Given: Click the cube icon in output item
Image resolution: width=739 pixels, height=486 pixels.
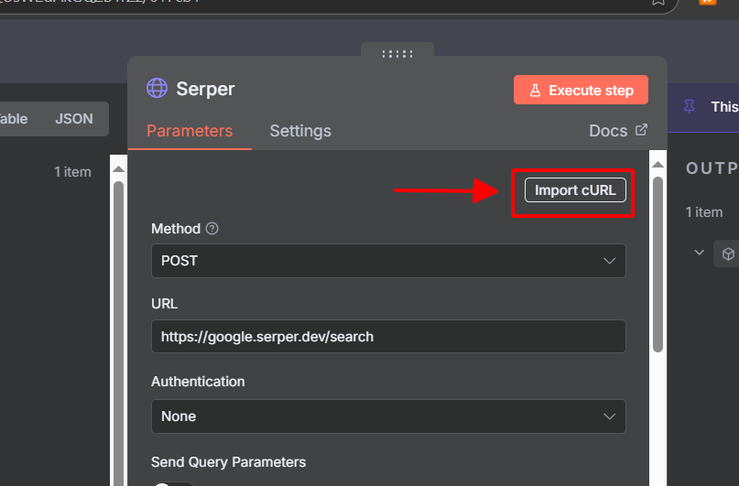Looking at the screenshot, I should [728, 254].
